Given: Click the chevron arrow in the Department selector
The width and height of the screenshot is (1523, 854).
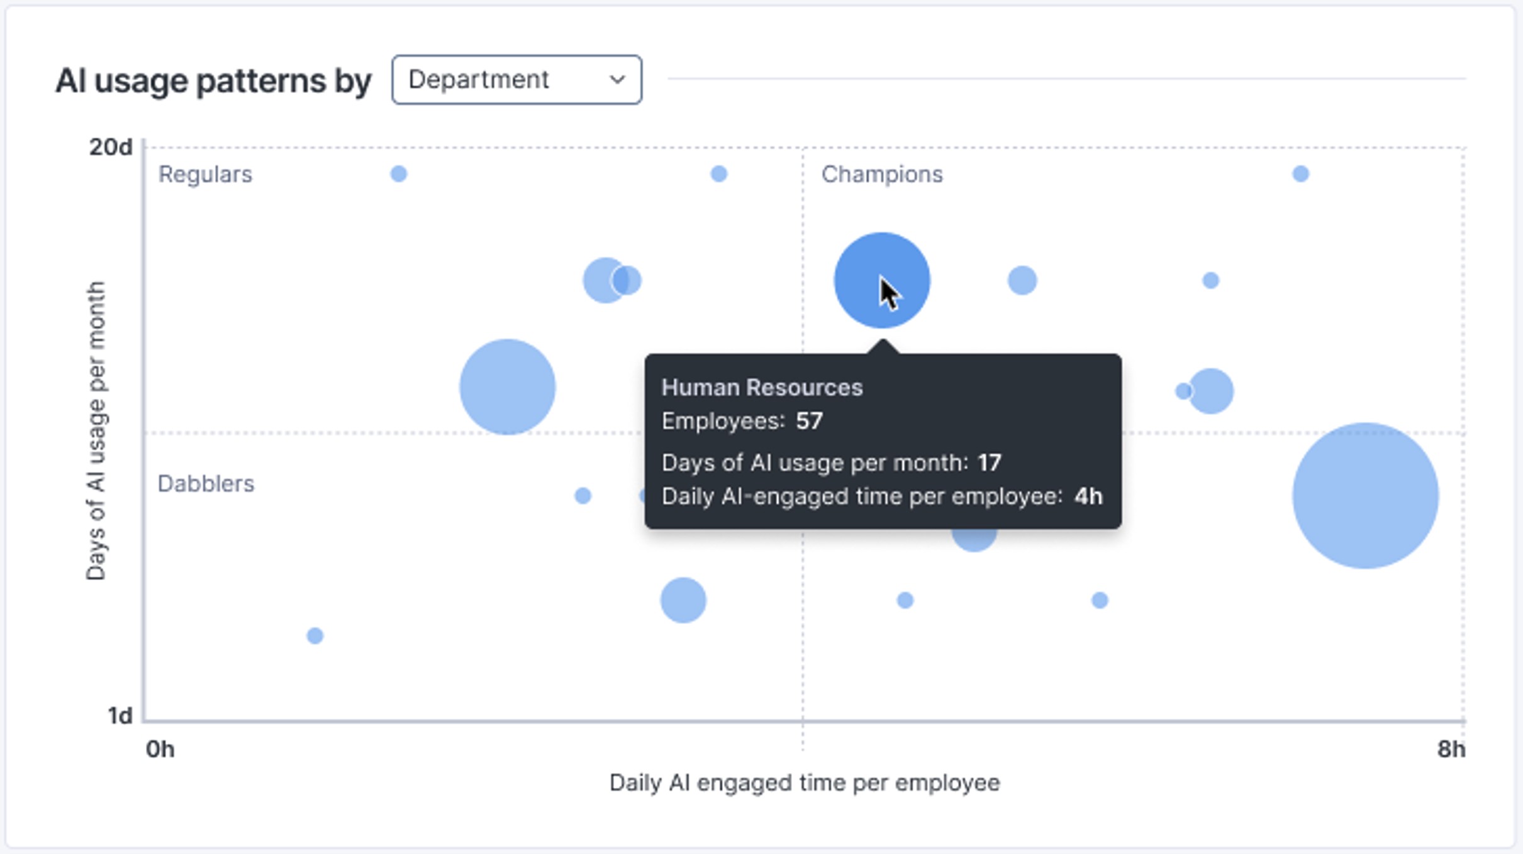Looking at the screenshot, I should (618, 80).
